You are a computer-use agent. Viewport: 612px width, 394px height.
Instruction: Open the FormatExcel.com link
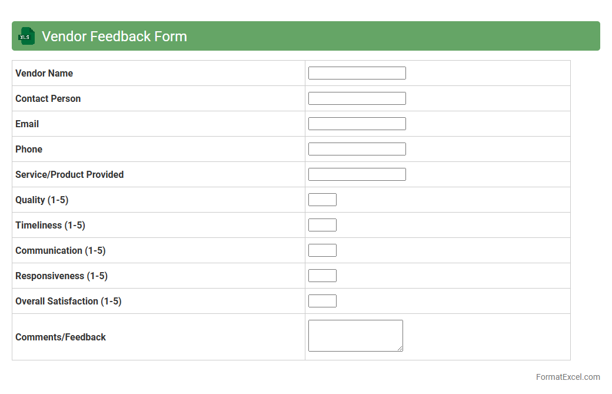(568, 377)
